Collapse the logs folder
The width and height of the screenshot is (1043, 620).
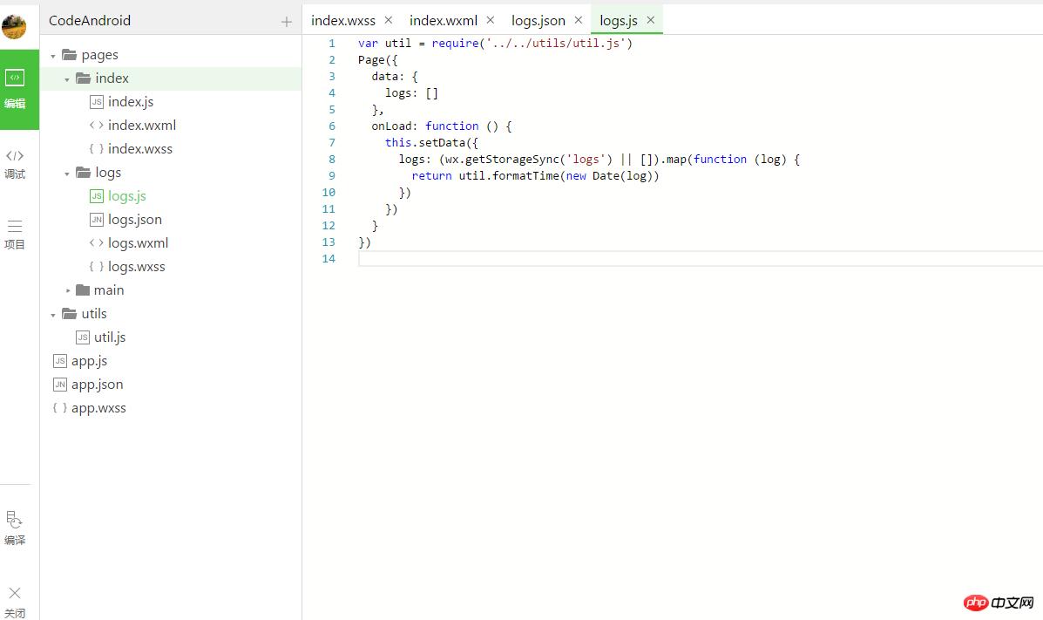pos(67,174)
